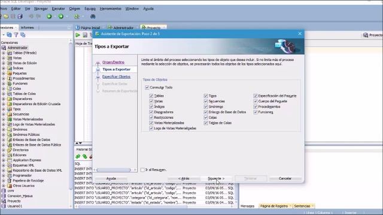Open the Herramientas menu
This screenshot has height=215, width=383.
[110, 8]
